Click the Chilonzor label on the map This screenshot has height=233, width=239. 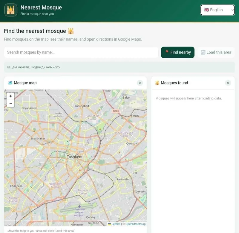[x=16, y=186]
